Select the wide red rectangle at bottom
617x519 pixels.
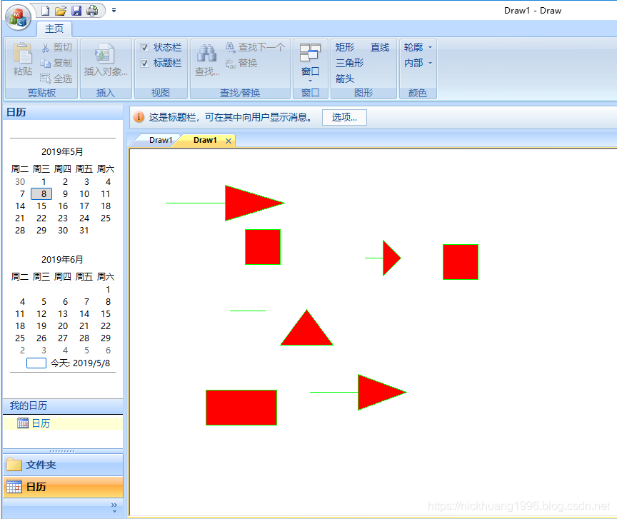[241, 408]
